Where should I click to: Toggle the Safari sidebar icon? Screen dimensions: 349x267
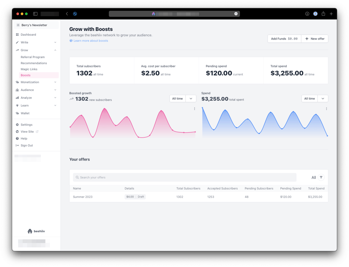tap(35, 14)
